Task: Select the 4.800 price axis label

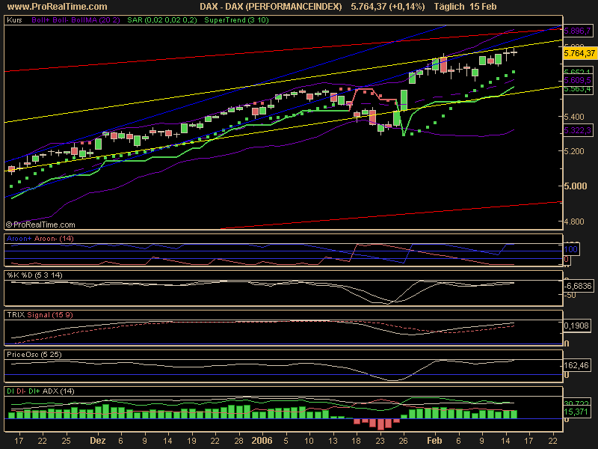Action: click(x=574, y=222)
